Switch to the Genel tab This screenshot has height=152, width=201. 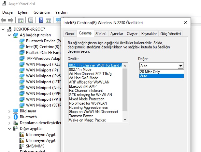click(70, 34)
